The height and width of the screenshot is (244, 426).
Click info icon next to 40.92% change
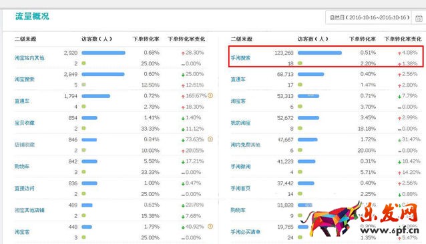click(x=210, y=227)
